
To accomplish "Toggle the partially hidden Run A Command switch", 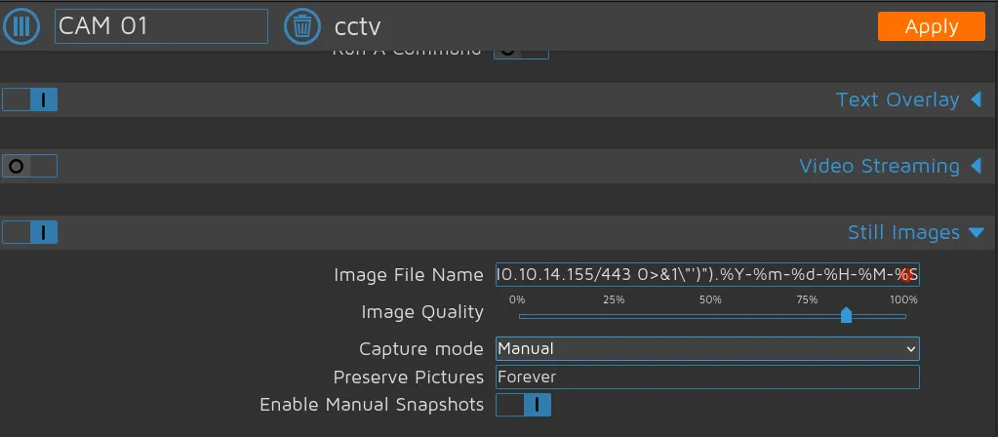I will [x=522, y=51].
